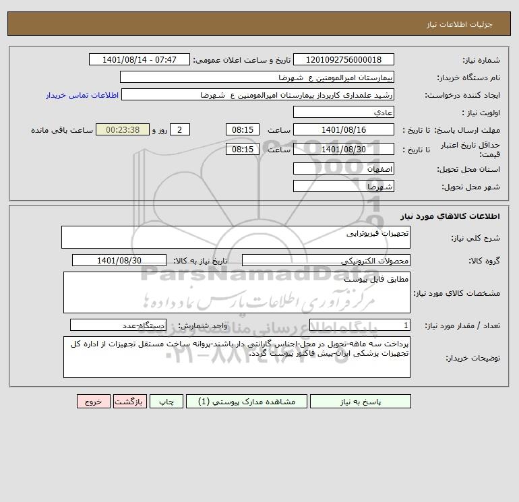
Task: Click the جزئیات اطلاعات نیاز header title
Action: [460, 24]
